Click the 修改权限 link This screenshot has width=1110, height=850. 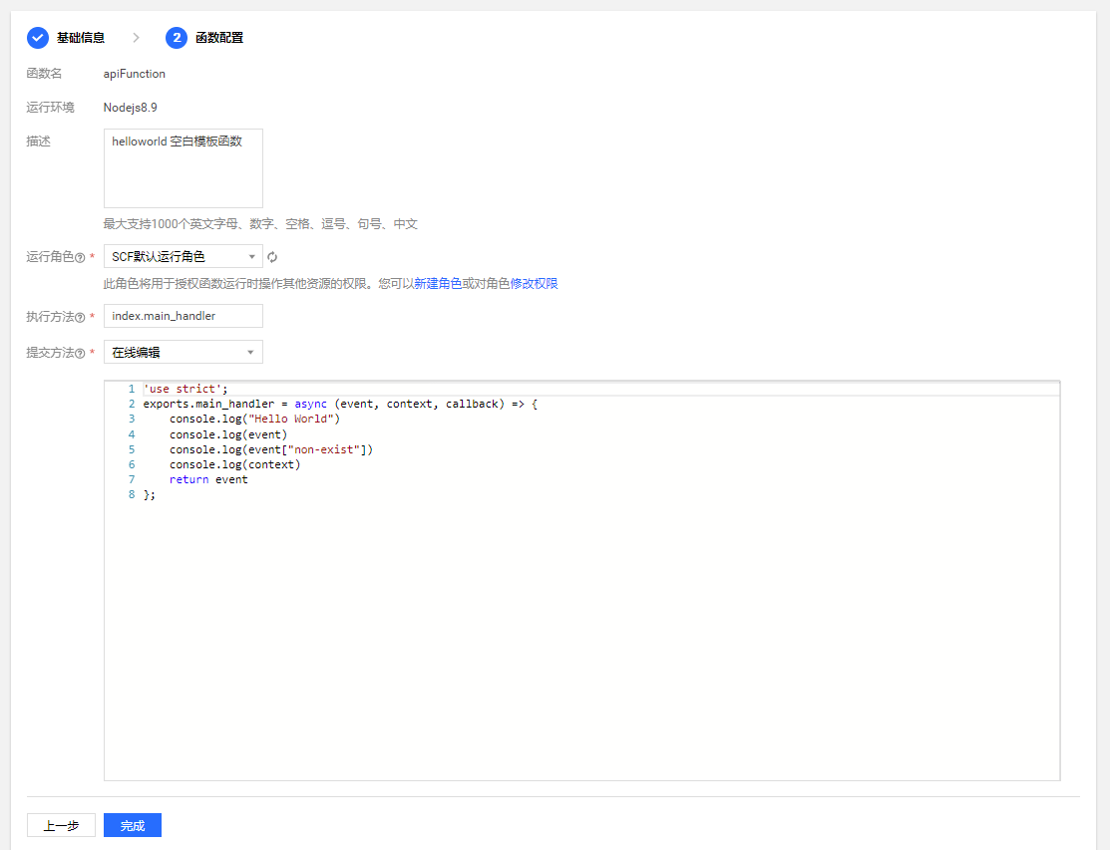(x=535, y=284)
